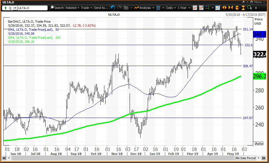Click the 280 price axis value
Screen dimensions: 269x163
259,90
